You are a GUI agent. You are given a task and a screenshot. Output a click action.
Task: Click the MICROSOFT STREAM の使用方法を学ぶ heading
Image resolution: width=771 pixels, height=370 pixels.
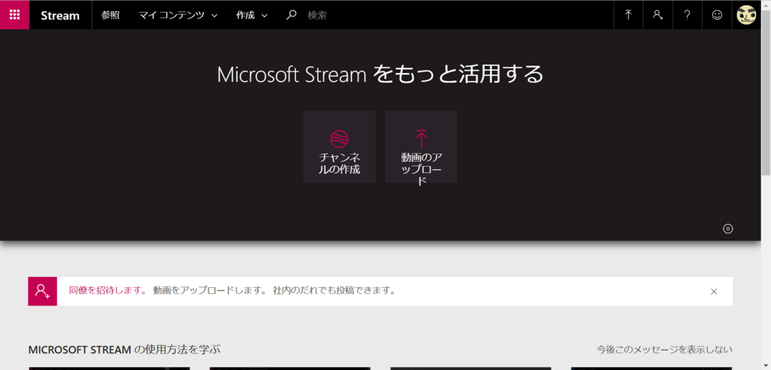coord(124,350)
